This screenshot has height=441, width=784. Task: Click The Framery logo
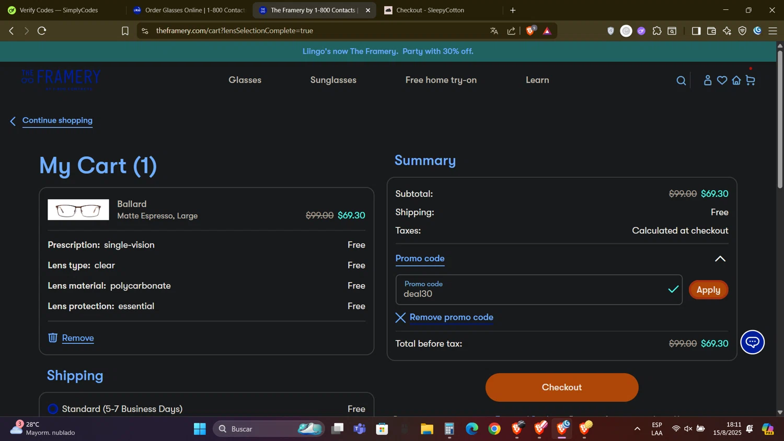(x=61, y=80)
